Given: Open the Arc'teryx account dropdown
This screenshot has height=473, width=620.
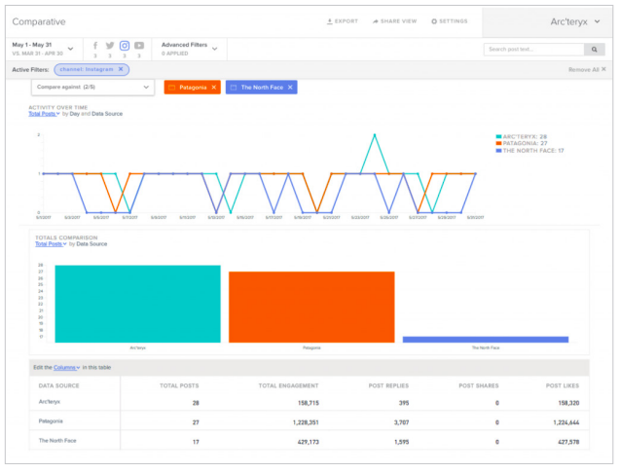Looking at the screenshot, I should point(575,21).
